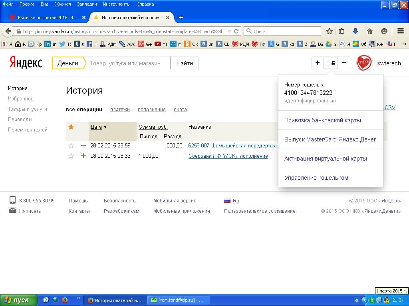The width and height of the screenshot is (409, 306).
Task: Open Переводы in the sidebar
Action: (x=20, y=120)
